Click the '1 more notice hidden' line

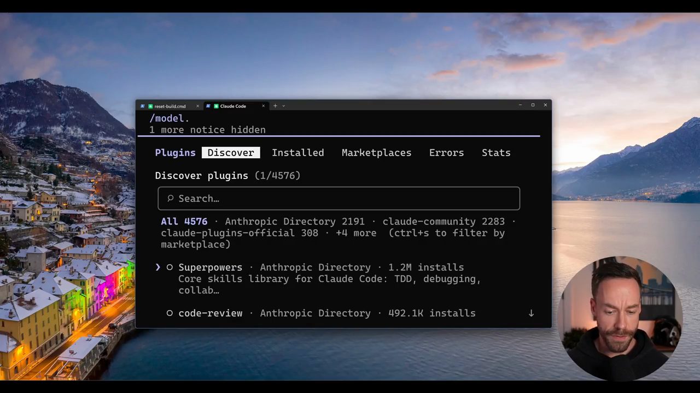click(207, 130)
